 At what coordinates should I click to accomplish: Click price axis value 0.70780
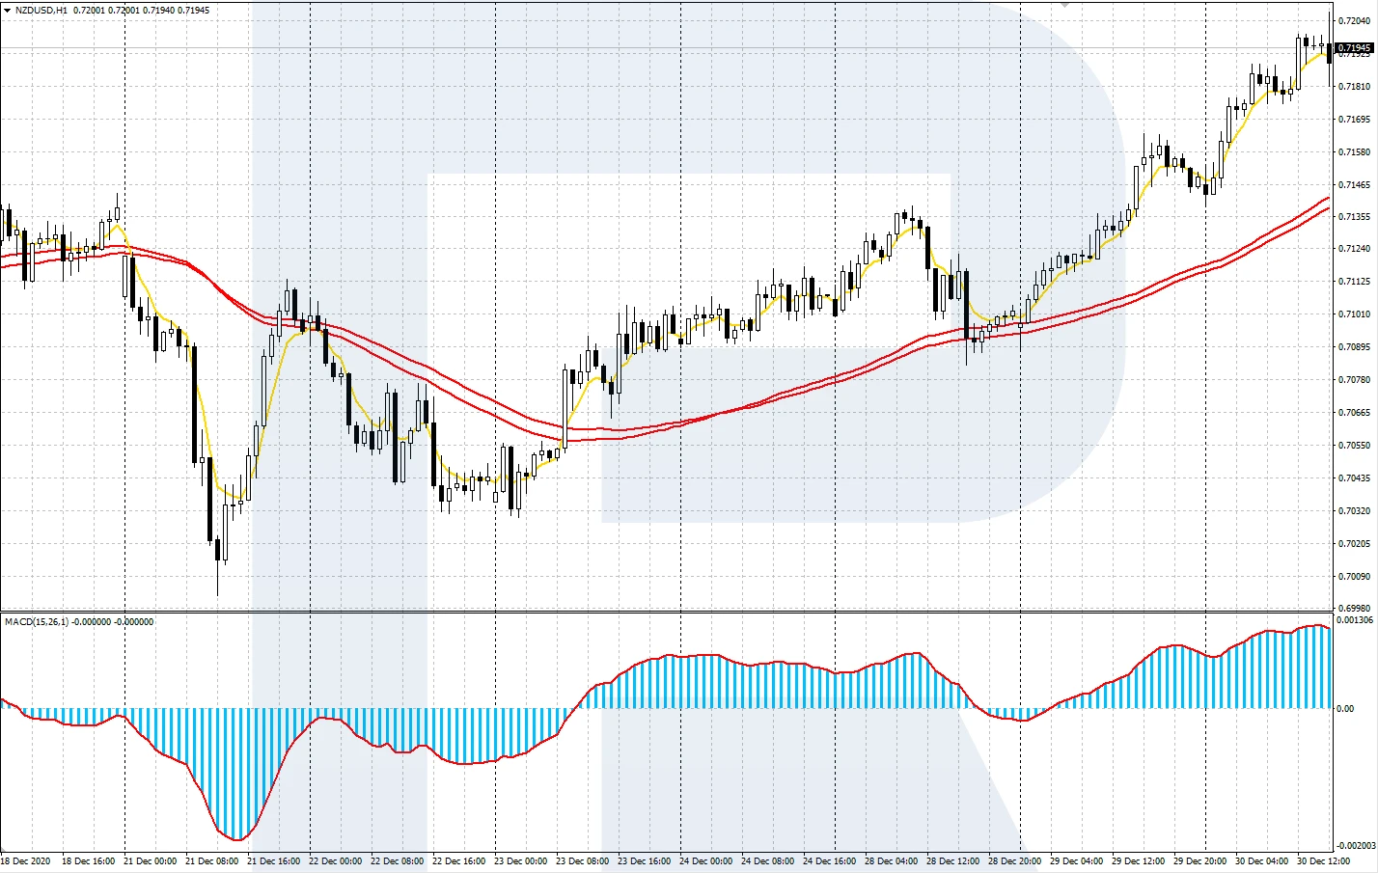[1355, 380]
